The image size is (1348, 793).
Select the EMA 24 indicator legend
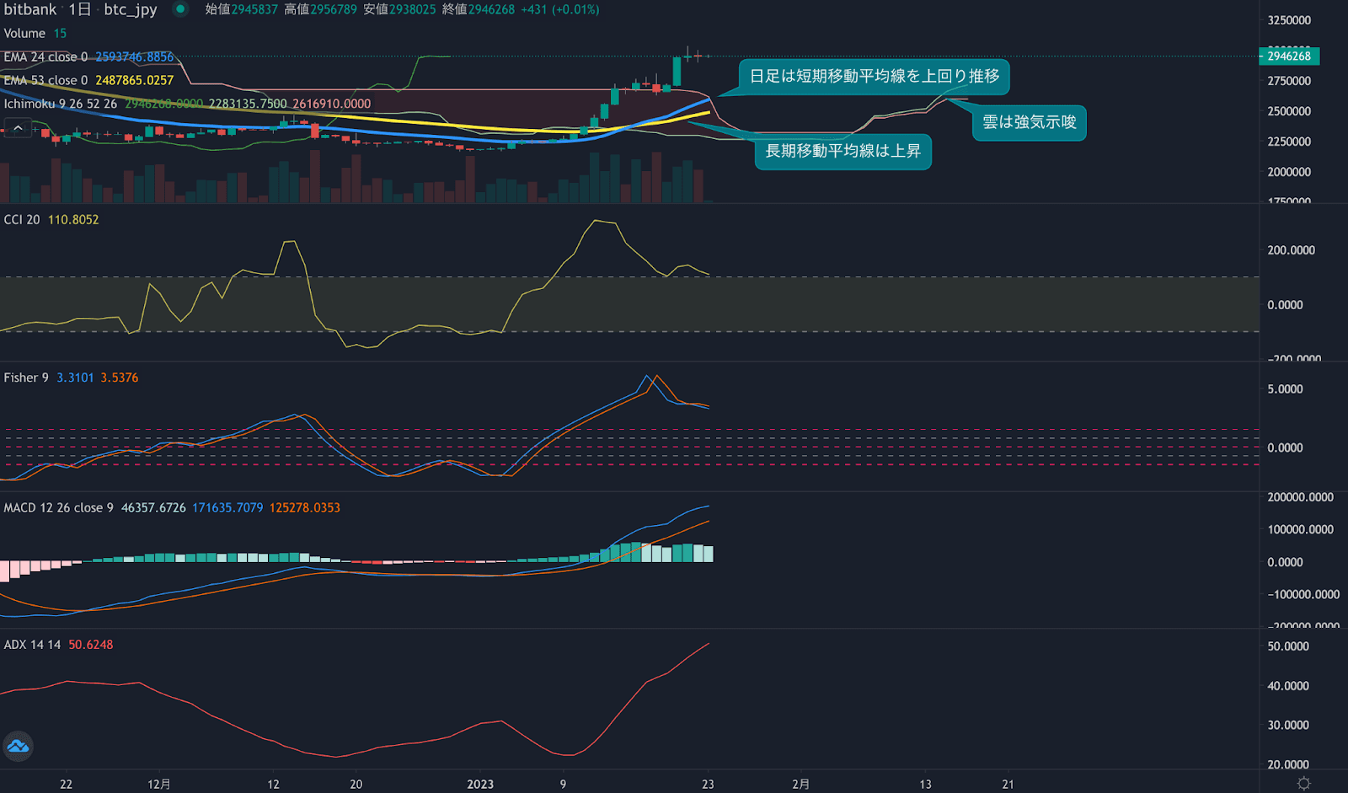click(x=45, y=57)
